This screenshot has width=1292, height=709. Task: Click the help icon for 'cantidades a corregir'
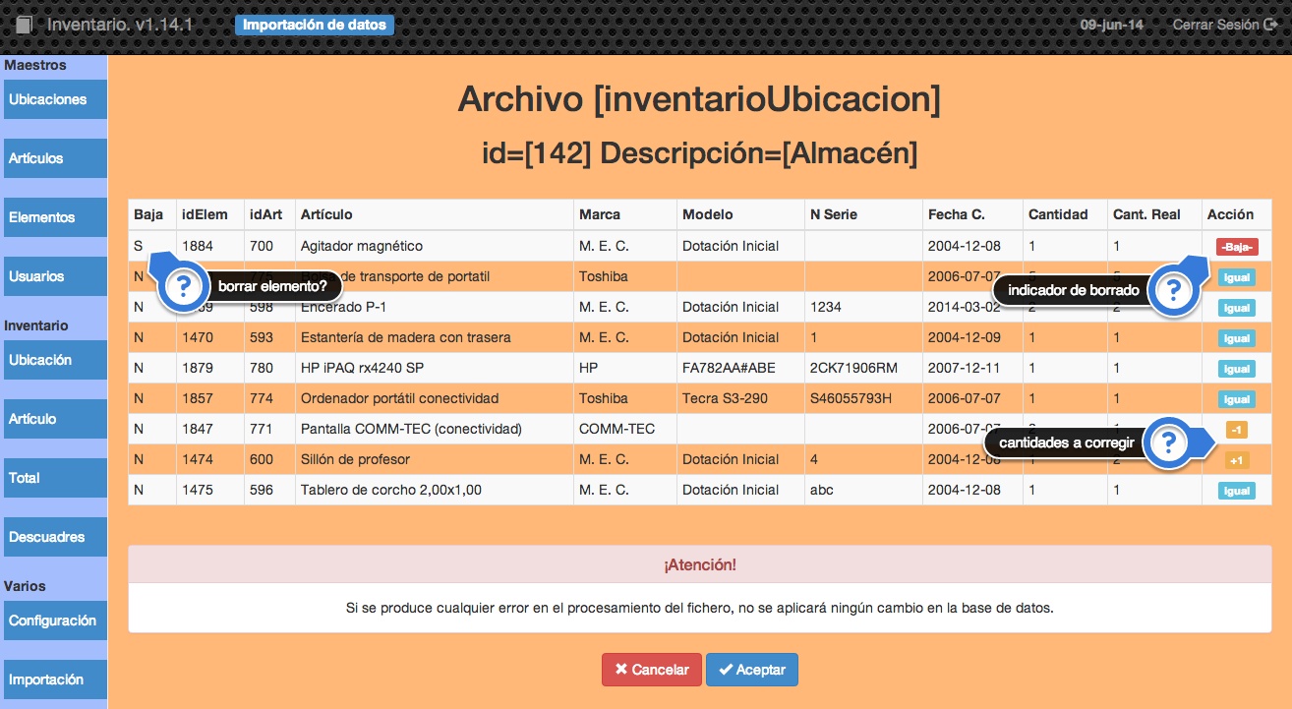click(1167, 443)
